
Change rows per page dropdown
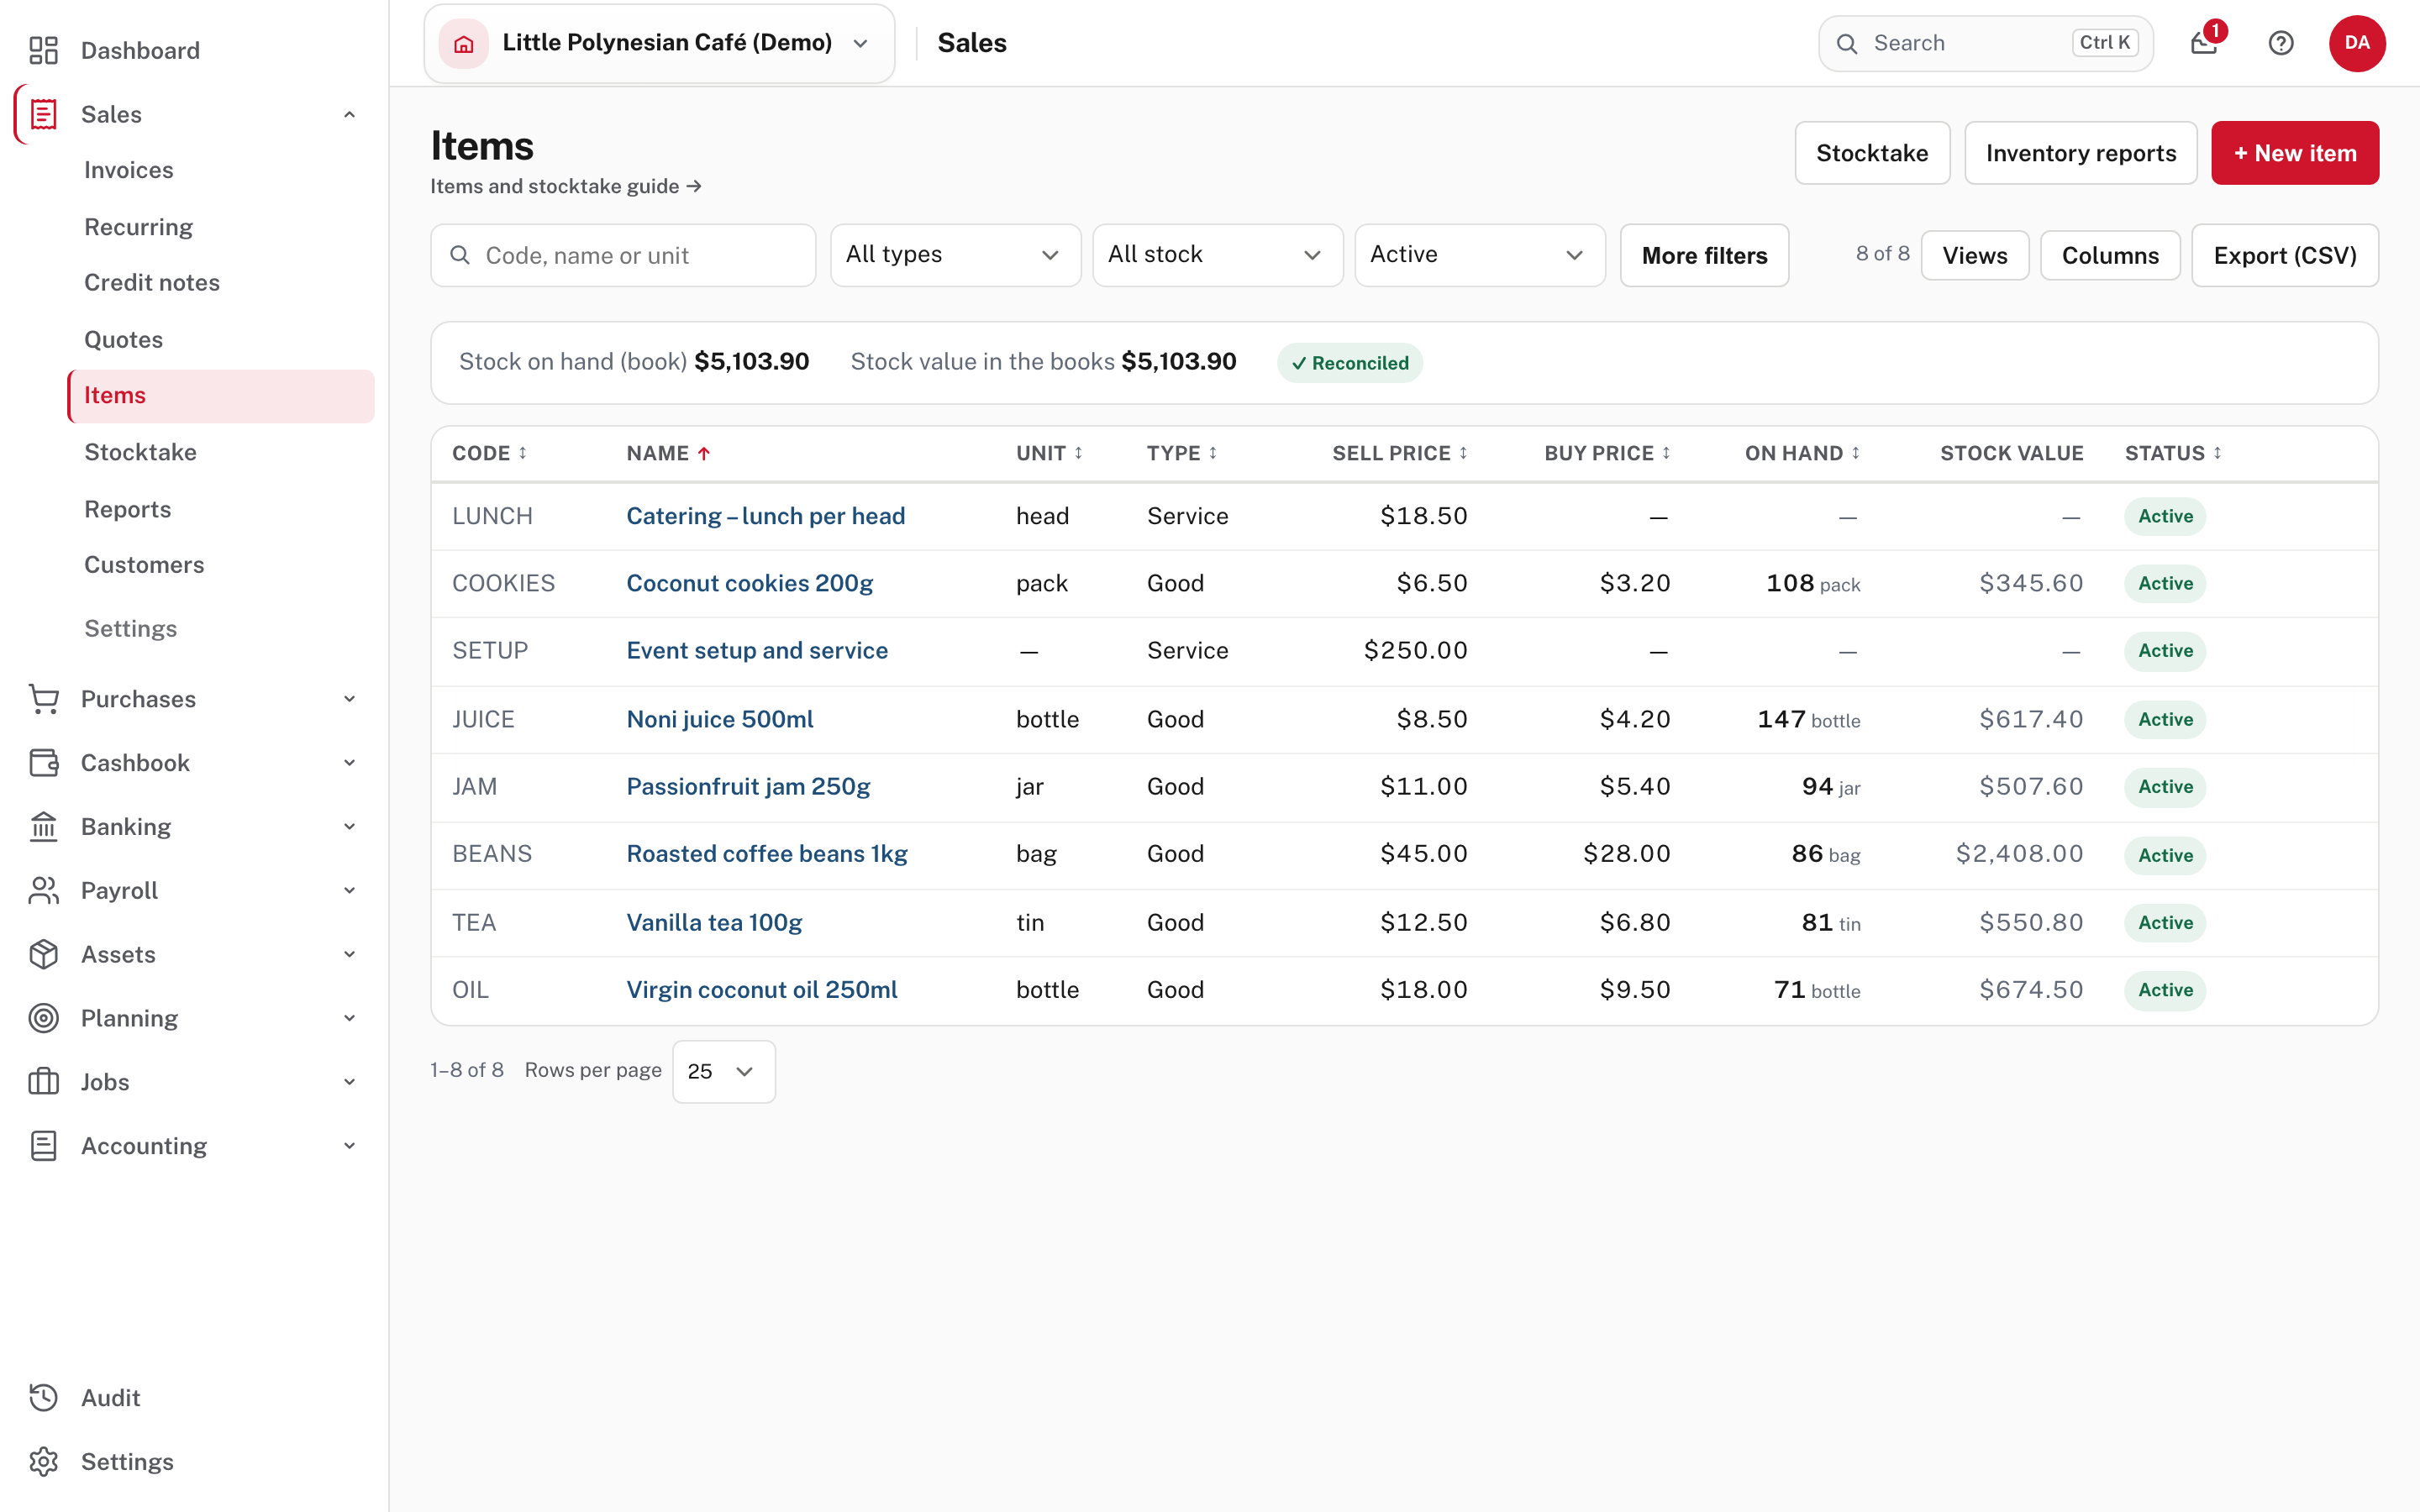723,1071
